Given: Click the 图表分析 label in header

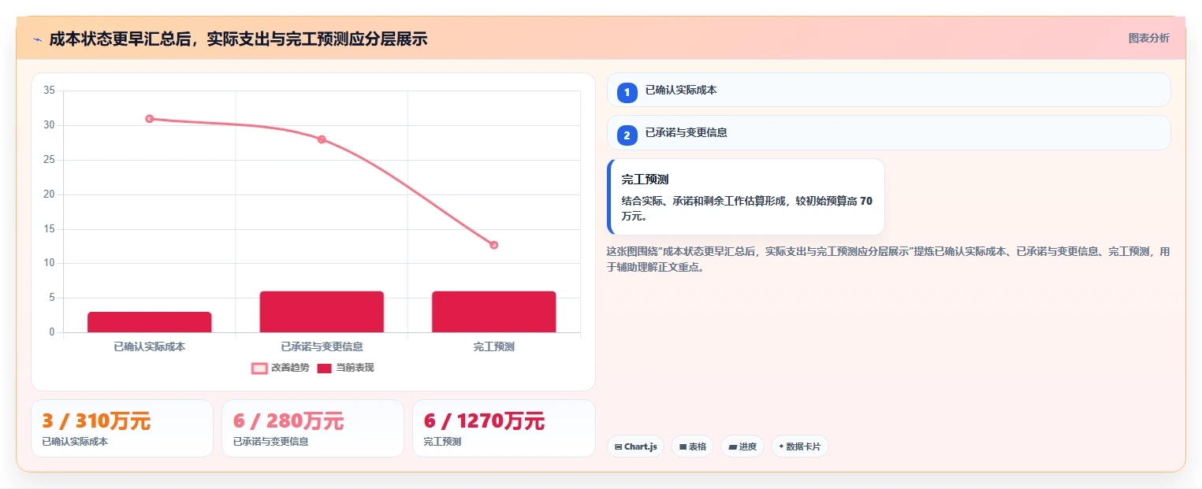Looking at the screenshot, I should point(1148,38).
